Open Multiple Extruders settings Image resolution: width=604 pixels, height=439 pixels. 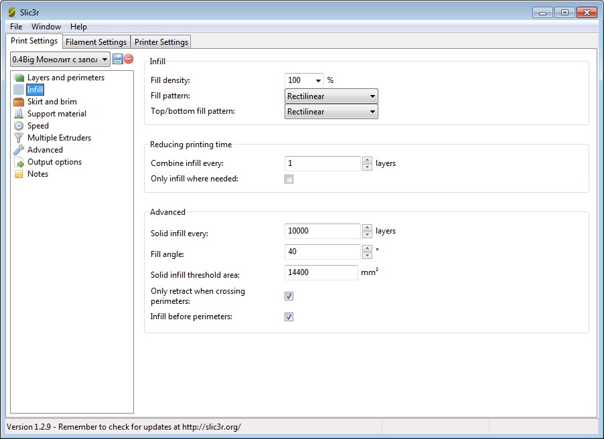59,138
